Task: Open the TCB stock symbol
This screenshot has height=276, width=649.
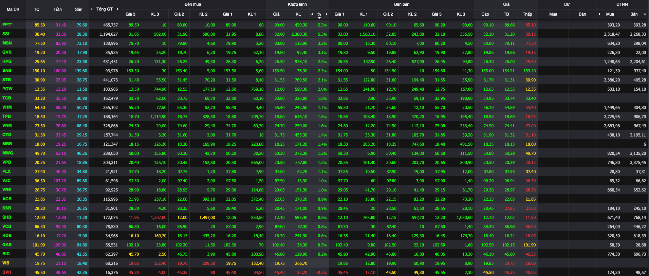Action: (x=6, y=98)
